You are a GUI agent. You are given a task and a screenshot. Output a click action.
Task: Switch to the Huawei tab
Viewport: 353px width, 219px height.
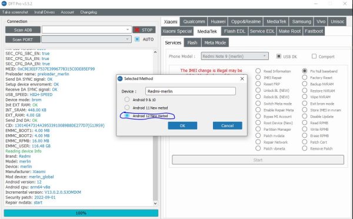click(218, 22)
